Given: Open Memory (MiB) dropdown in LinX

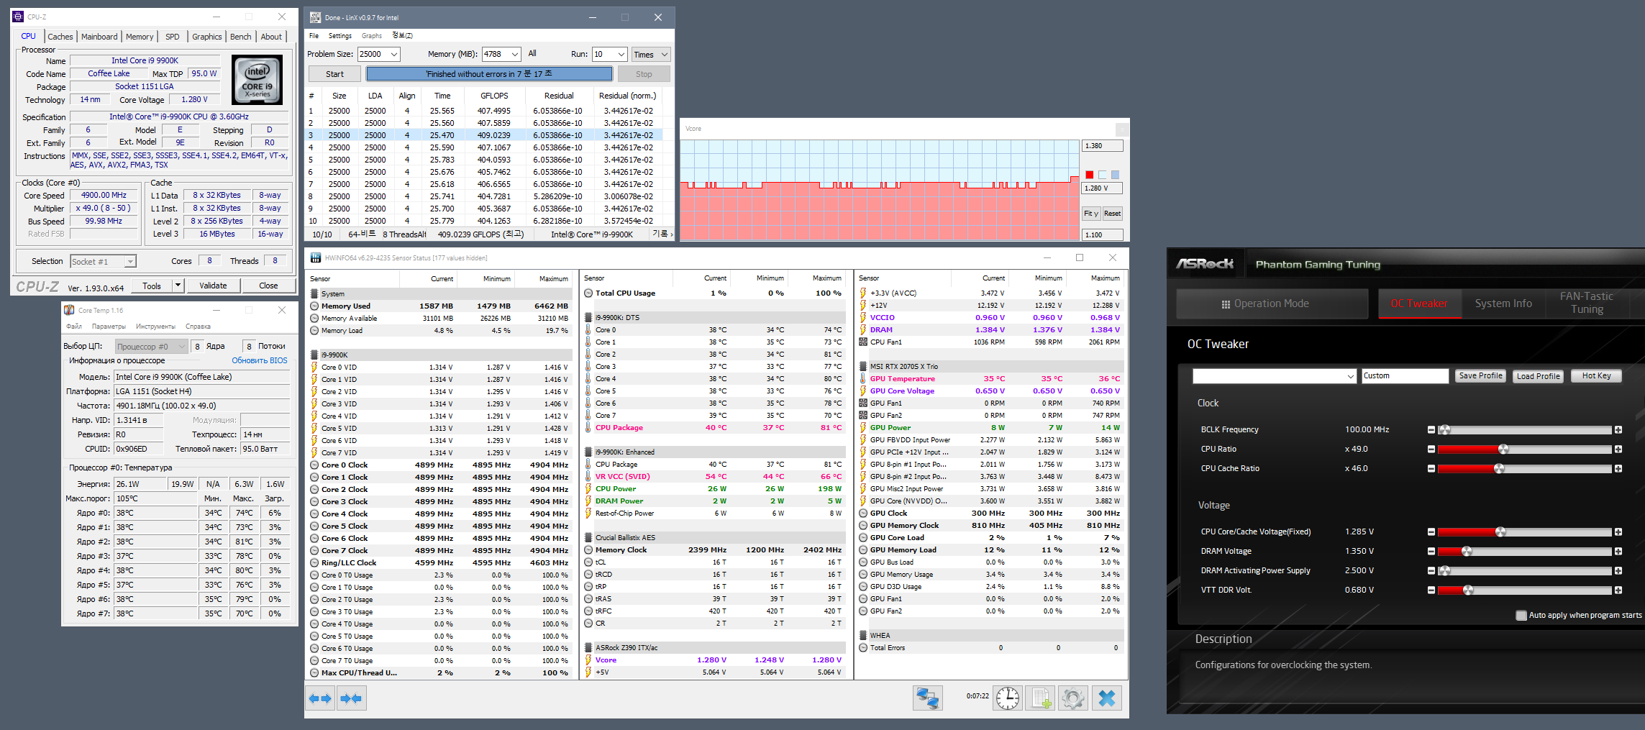Looking at the screenshot, I should [x=515, y=55].
